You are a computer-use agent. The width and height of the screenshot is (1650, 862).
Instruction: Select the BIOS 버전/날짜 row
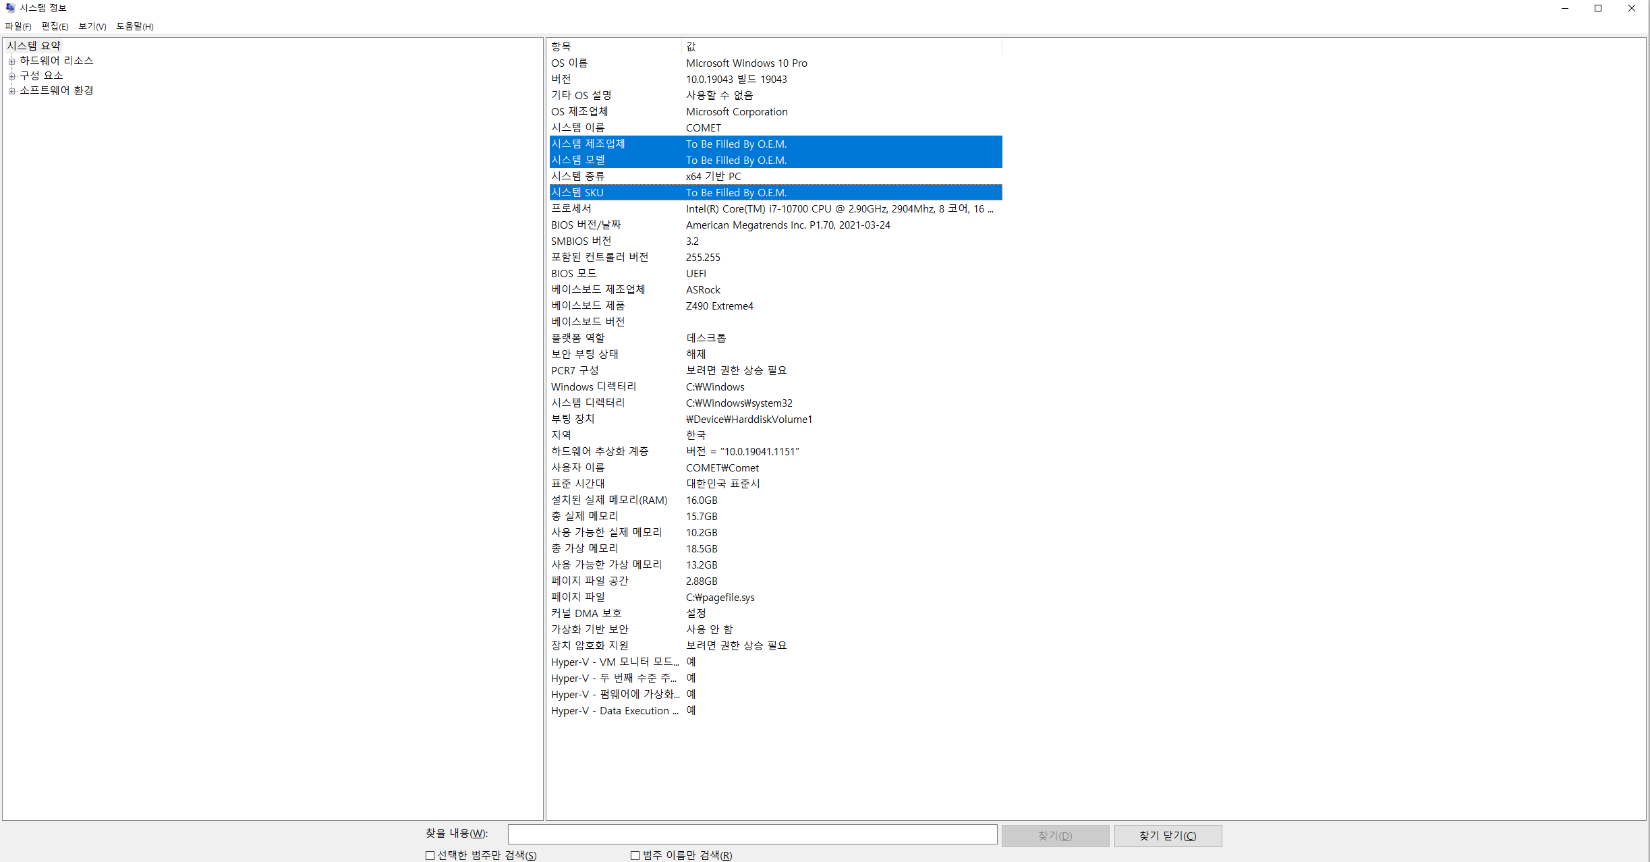coord(776,225)
